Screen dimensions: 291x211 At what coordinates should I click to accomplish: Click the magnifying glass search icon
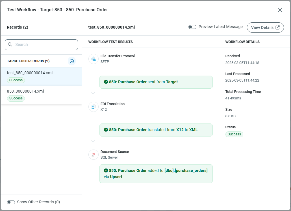pos(10,44)
